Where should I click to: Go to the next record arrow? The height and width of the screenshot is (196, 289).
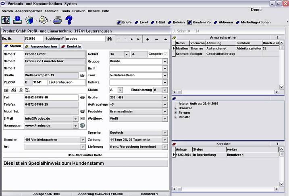[132, 39]
